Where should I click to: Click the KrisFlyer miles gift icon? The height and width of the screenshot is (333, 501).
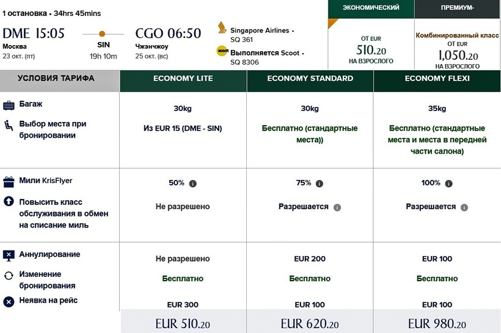(9, 182)
